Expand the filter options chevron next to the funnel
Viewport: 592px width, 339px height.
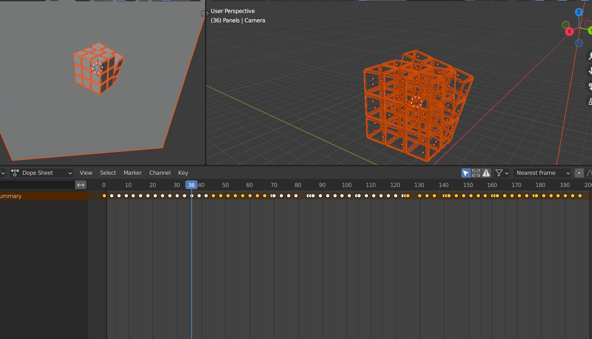(507, 173)
